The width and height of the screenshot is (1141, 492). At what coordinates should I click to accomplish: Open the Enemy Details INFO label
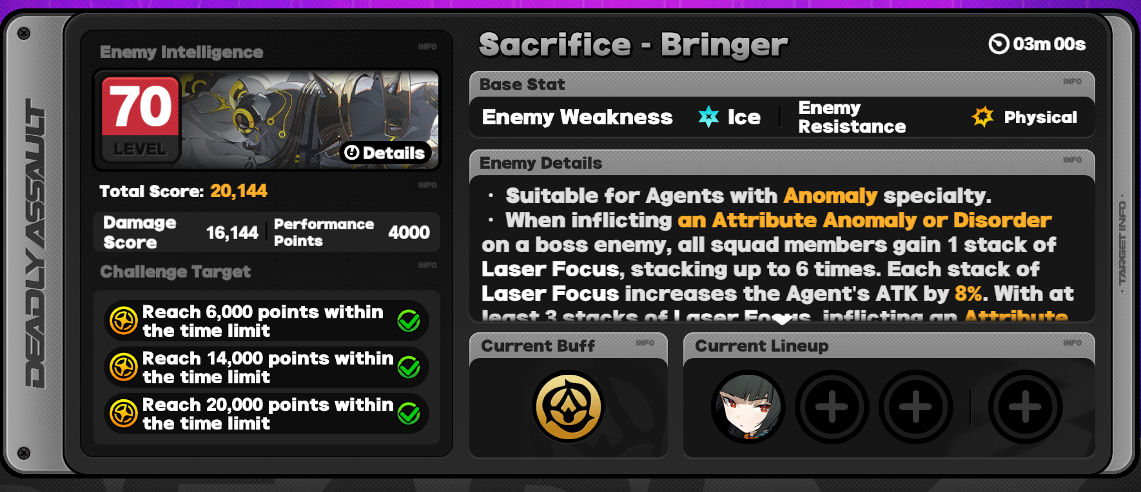pyautogui.click(x=1072, y=160)
